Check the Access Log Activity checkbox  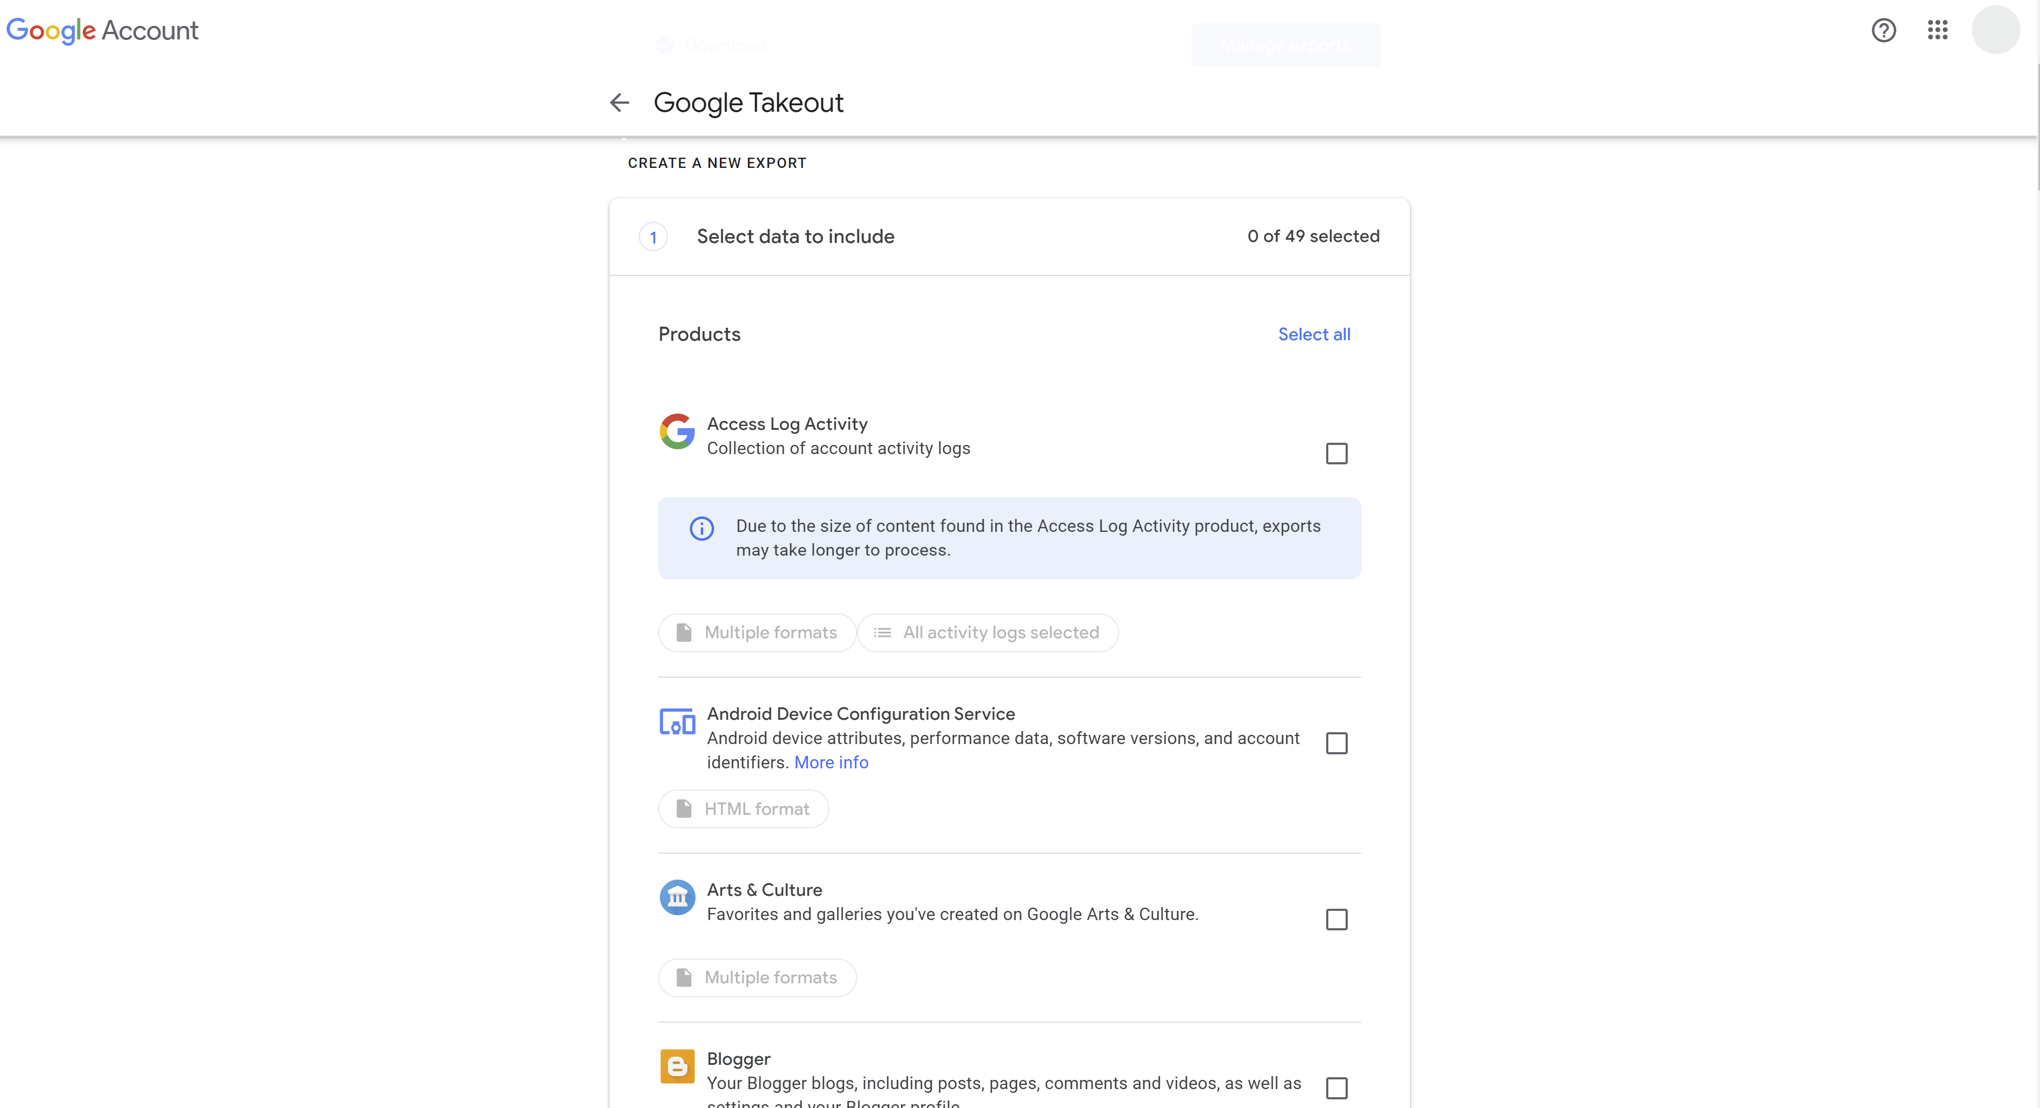click(1336, 454)
